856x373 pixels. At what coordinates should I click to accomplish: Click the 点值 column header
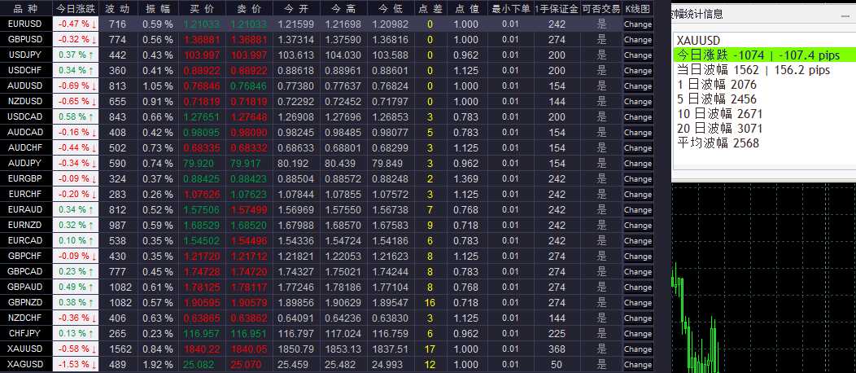[x=466, y=9]
